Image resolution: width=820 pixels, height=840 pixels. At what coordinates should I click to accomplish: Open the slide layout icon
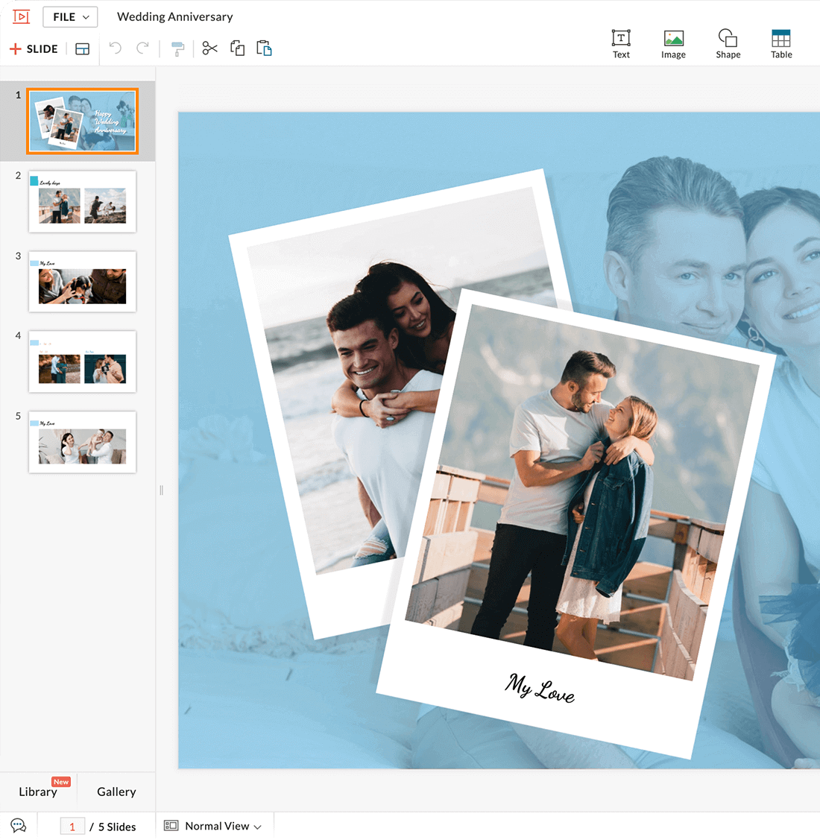coord(83,49)
